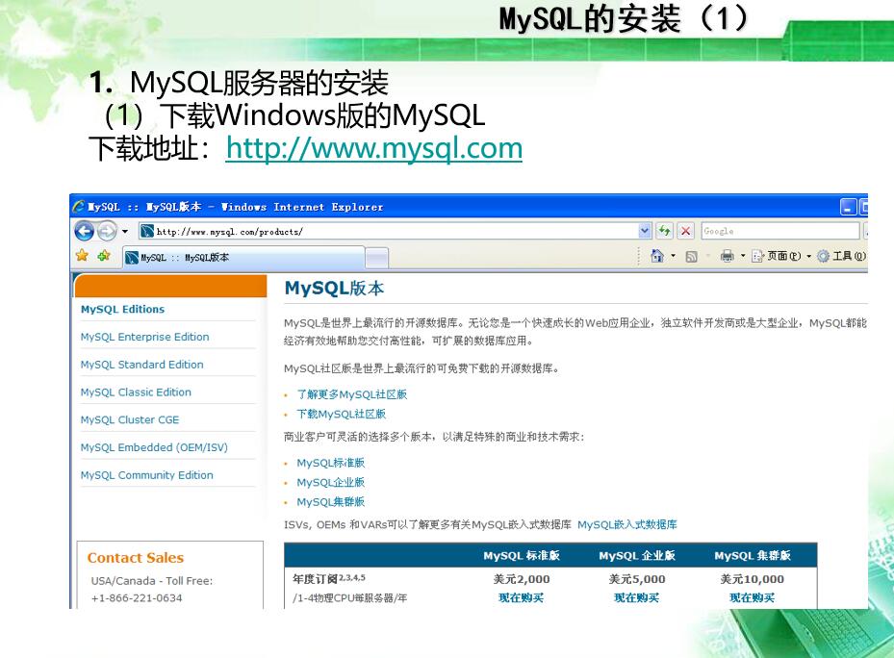Open the Favorites star icon
Screen dimensions: 894x658
tap(82, 256)
